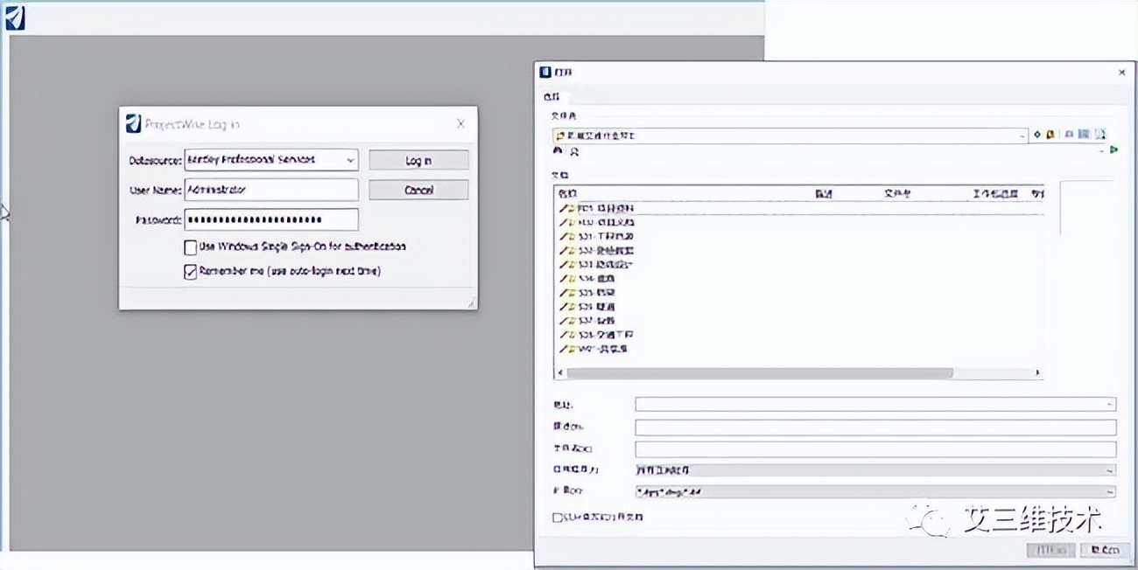Expand the folder path dropdown in Open dialog
This screenshot has height=570, width=1138.
coord(1022,136)
